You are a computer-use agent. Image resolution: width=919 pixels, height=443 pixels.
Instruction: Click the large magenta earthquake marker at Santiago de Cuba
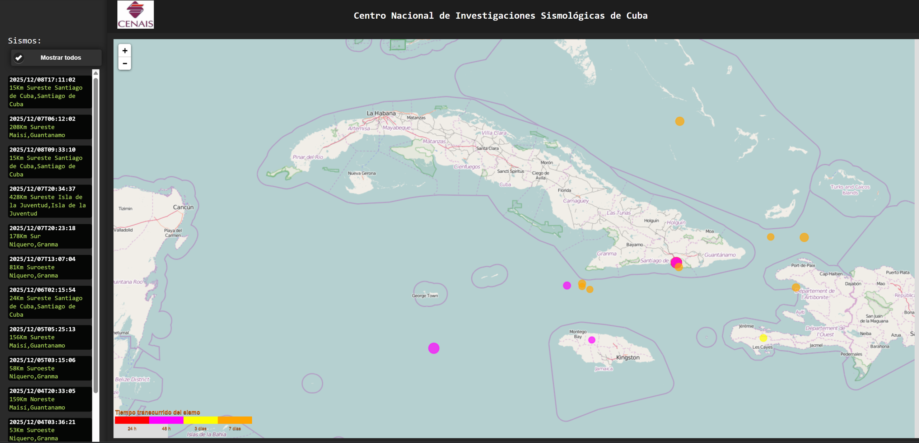coord(675,262)
